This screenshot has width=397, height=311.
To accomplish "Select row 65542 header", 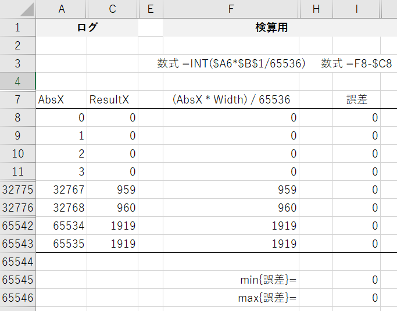I will (x=17, y=226).
